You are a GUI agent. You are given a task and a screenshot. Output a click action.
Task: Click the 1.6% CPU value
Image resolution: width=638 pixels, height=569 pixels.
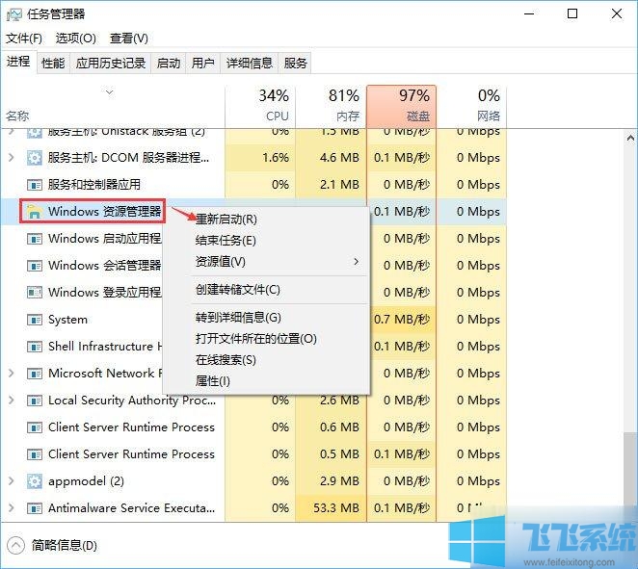coord(276,157)
